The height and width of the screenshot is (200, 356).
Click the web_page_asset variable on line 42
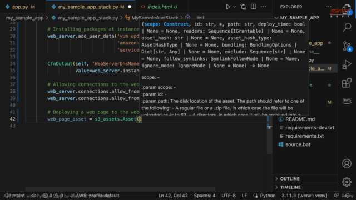tap(67, 119)
